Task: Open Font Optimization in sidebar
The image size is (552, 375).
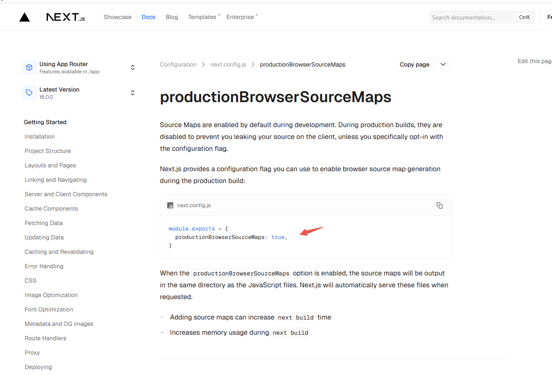Action: [x=49, y=309]
